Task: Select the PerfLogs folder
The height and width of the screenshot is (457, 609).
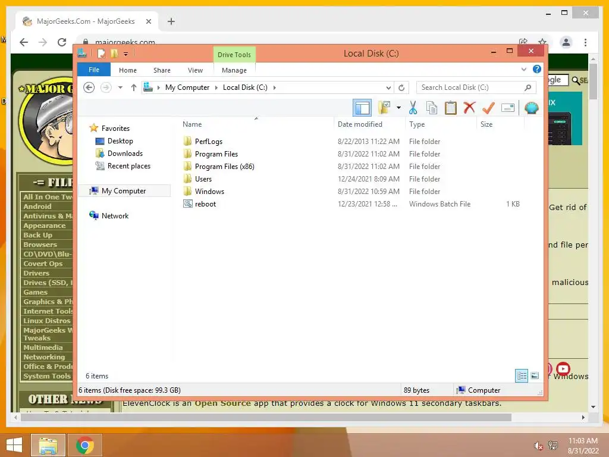Action: tap(209, 142)
